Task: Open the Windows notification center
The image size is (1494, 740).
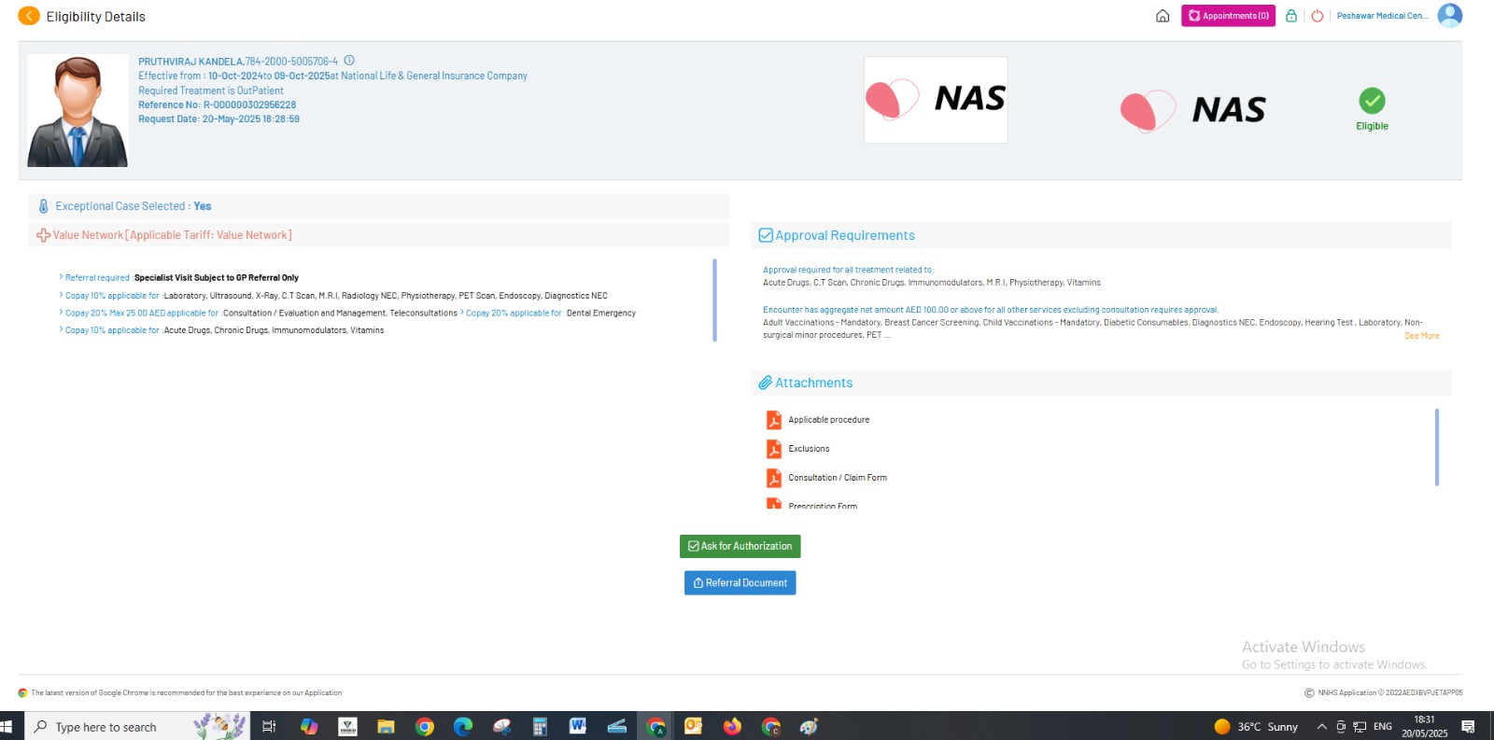Action: coord(1468,727)
